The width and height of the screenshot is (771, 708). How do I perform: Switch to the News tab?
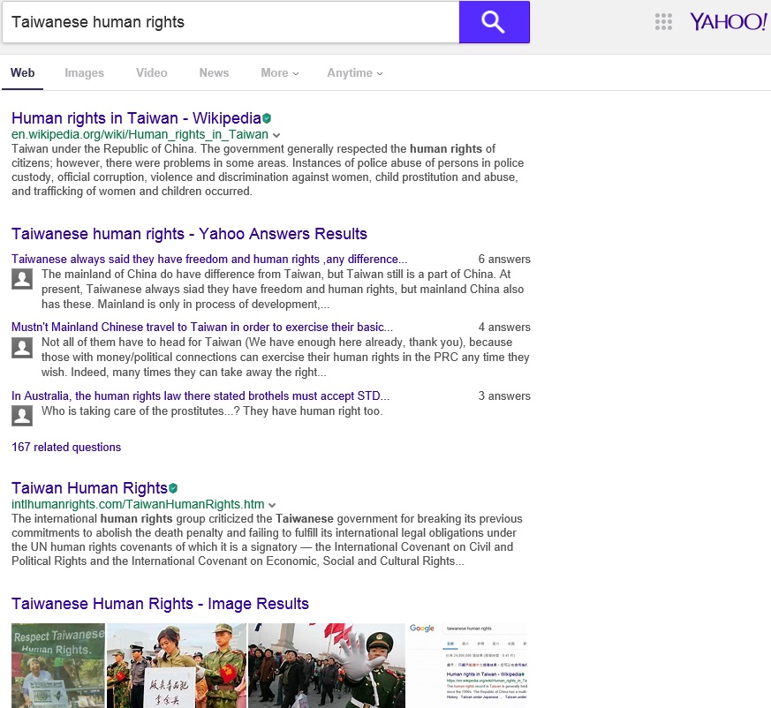click(214, 73)
